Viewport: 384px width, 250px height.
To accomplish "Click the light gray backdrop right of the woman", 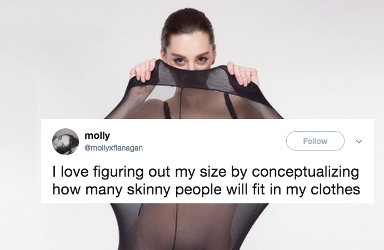I will pyautogui.click(x=318, y=61).
